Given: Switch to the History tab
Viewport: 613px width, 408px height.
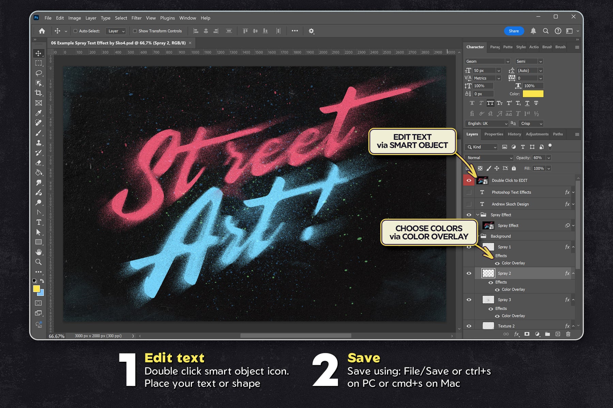Looking at the screenshot, I should click(x=514, y=134).
